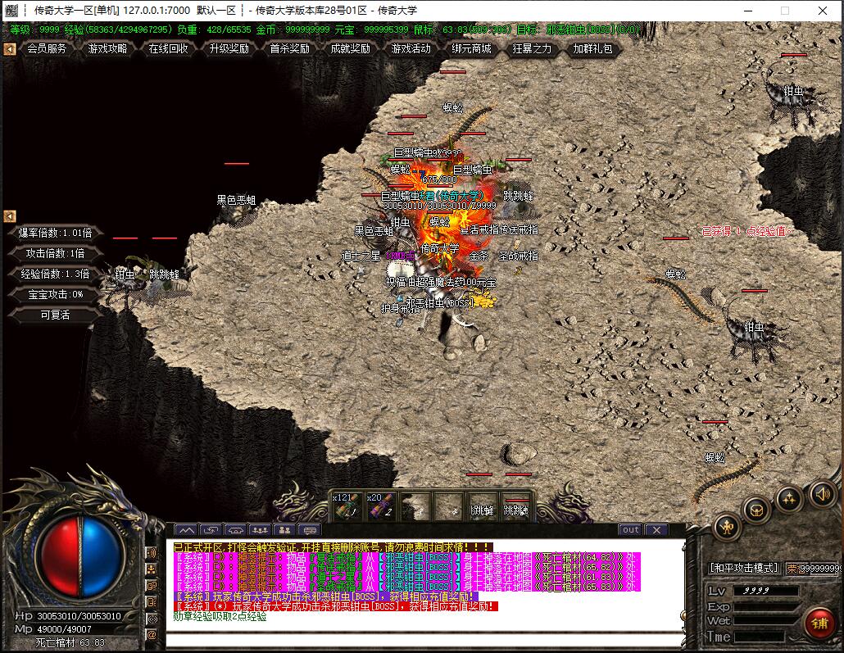Use potion in quick slot 1 (x121)
The height and width of the screenshot is (653, 844).
(x=346, y=506)
